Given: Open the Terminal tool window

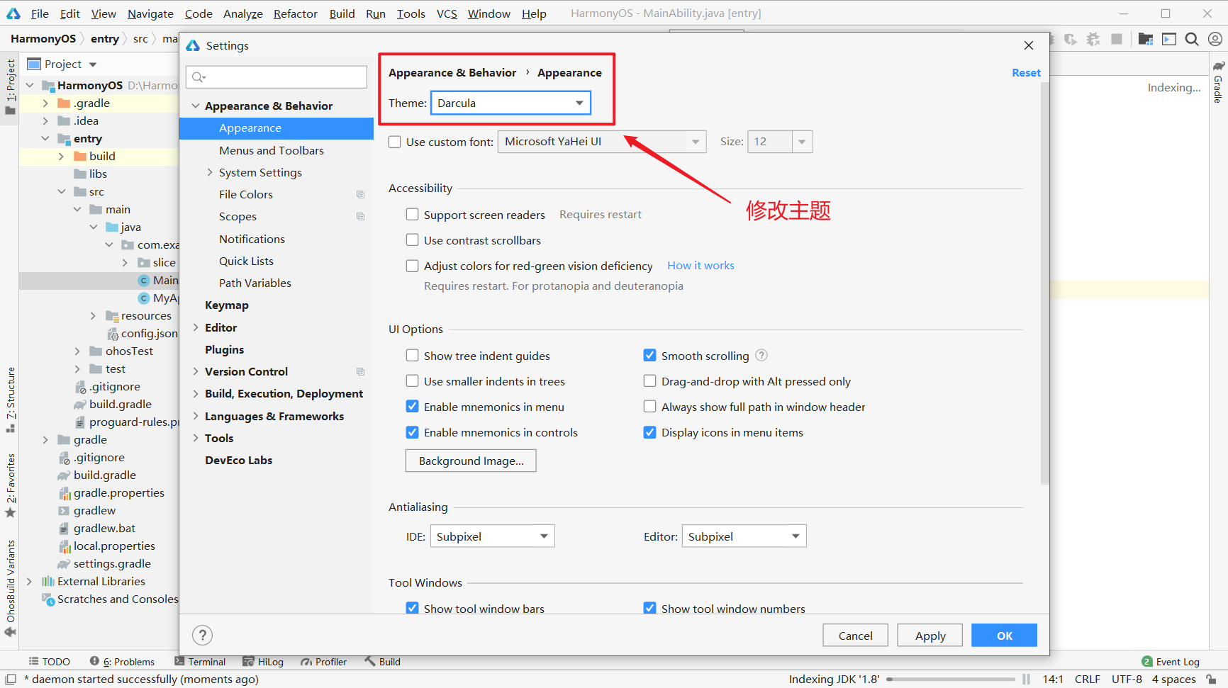Looking at the screenshot, I should coord(200,661).
